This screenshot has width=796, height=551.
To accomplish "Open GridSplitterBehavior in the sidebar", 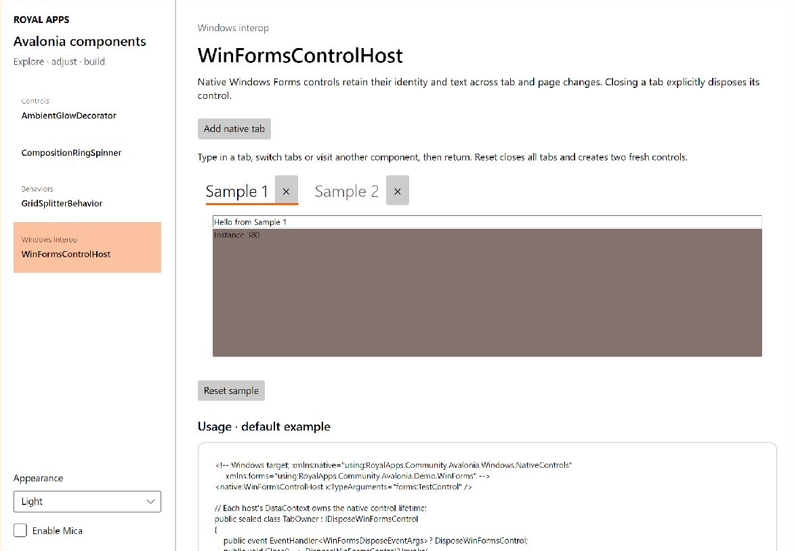I will tap(62, 204).
